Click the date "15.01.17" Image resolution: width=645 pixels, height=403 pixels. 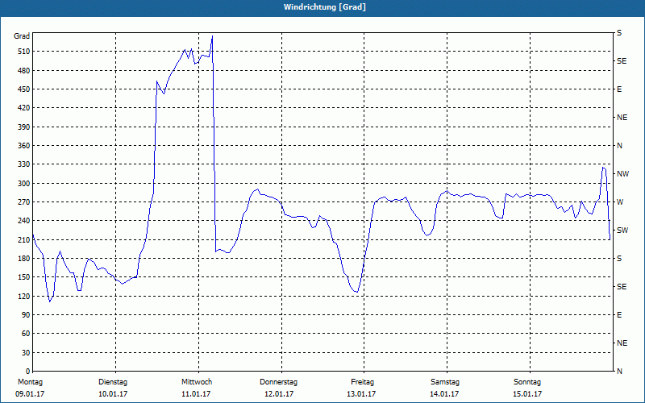click(528, 394)
